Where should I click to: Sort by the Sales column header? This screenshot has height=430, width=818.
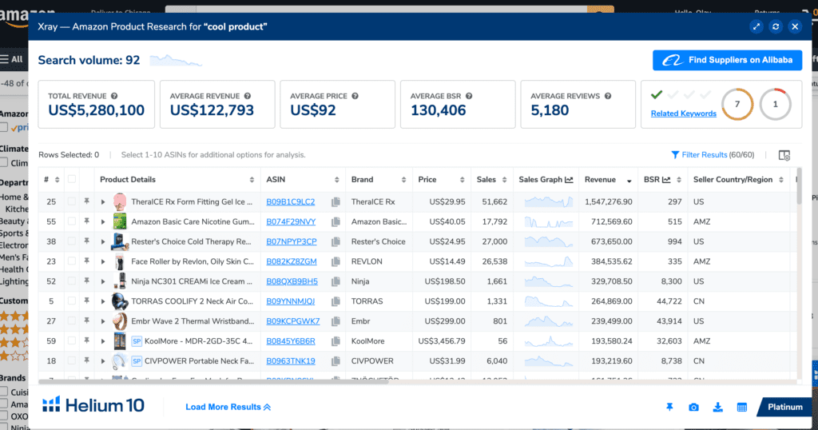pos(504,180)
